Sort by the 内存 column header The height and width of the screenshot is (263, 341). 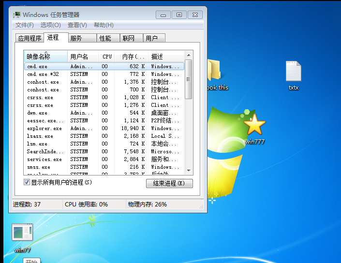click(132, 57)
